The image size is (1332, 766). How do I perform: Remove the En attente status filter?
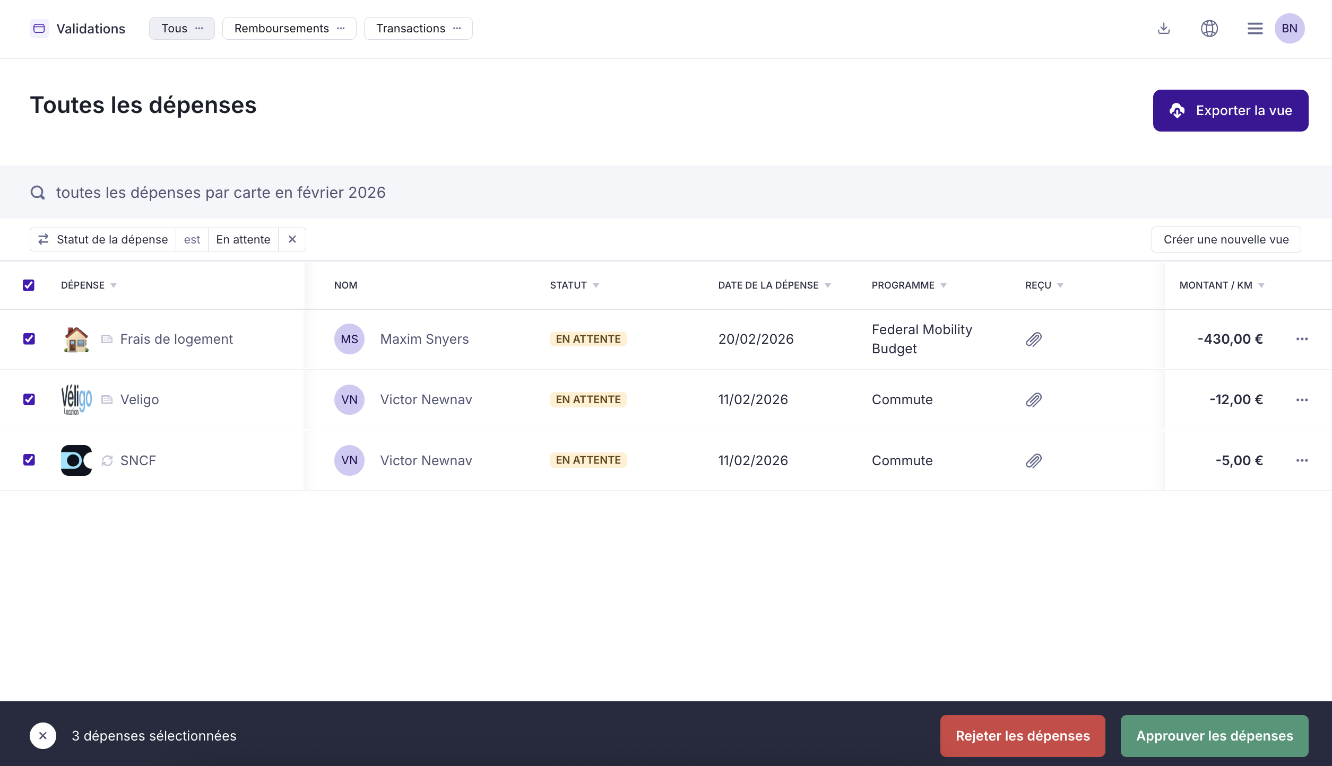point(292,239)
